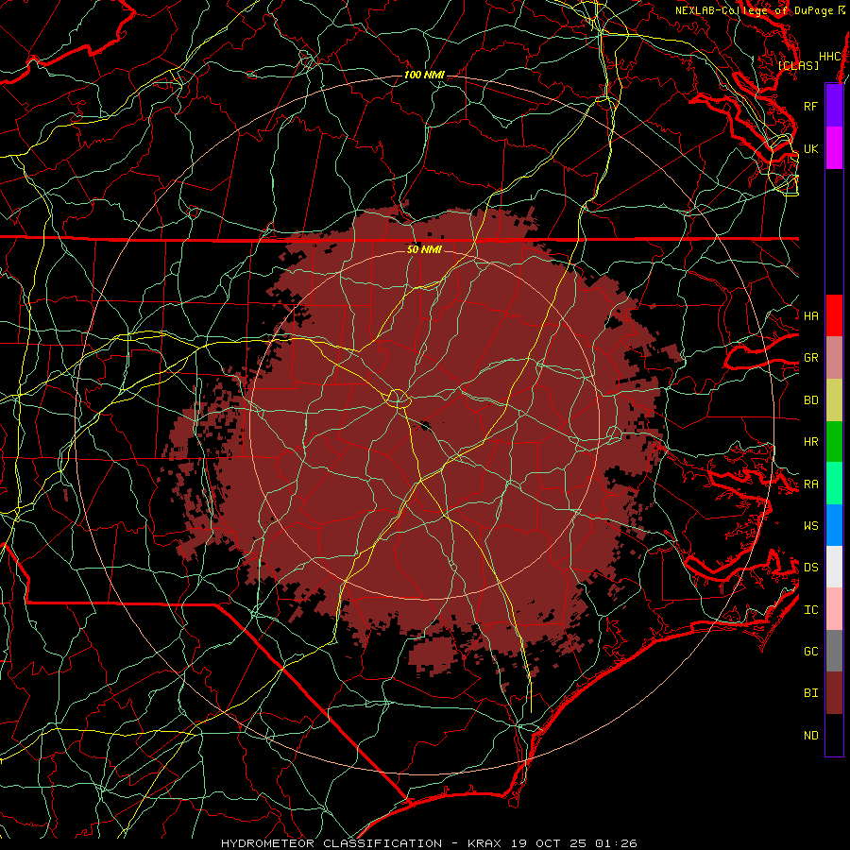Click the KRAX radar site identifier

point(484,843)
